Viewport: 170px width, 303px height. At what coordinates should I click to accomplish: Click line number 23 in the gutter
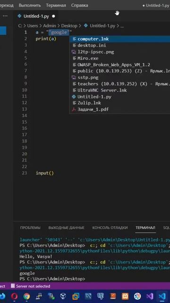(24, 173)
